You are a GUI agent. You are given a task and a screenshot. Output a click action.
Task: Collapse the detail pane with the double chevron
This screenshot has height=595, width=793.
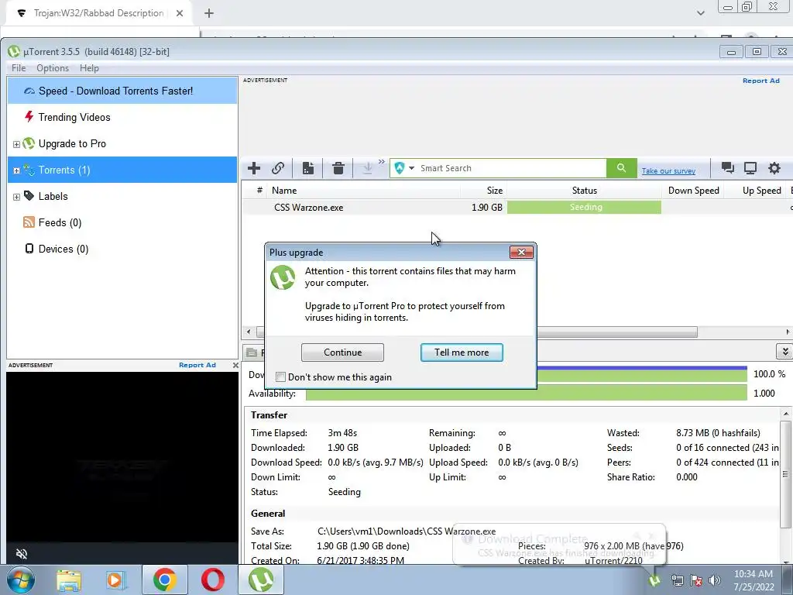click(784, 351)
